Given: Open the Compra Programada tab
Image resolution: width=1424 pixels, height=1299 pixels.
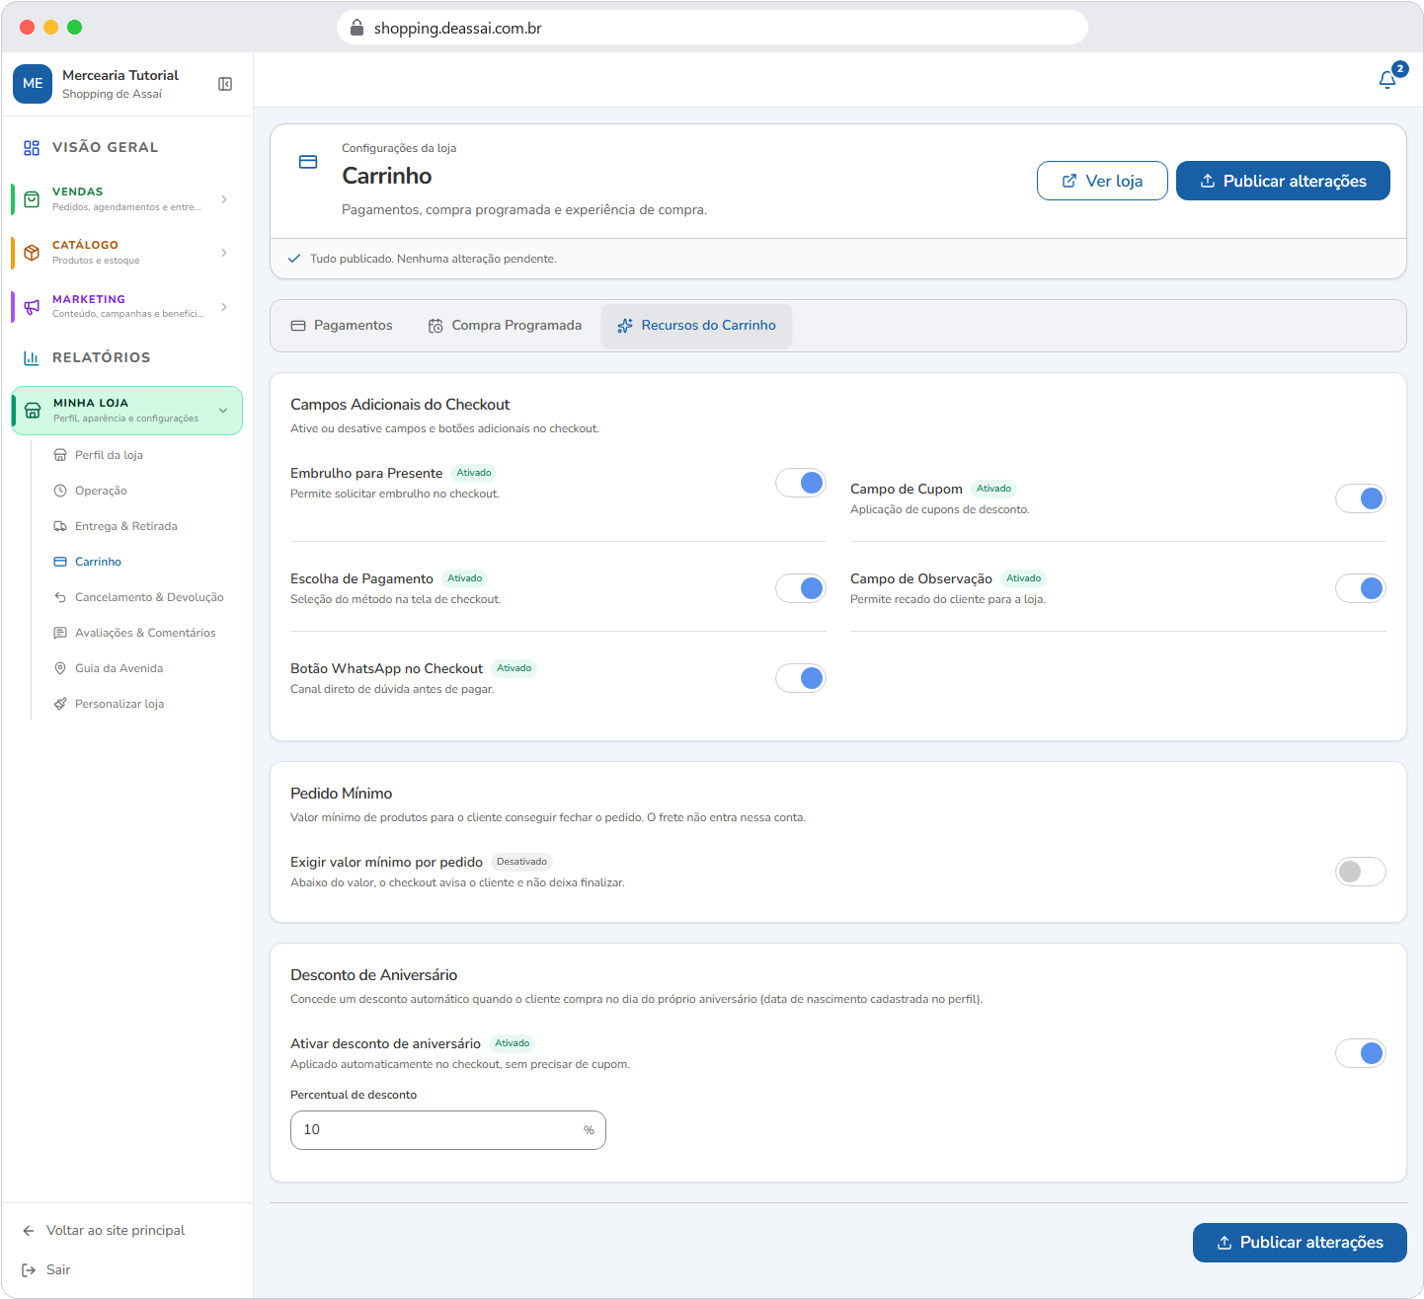Looking at the screenshot, I should coord(505,326).
